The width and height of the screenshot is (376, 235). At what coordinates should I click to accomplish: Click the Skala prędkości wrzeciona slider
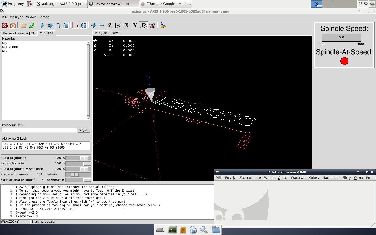point(78,169)
